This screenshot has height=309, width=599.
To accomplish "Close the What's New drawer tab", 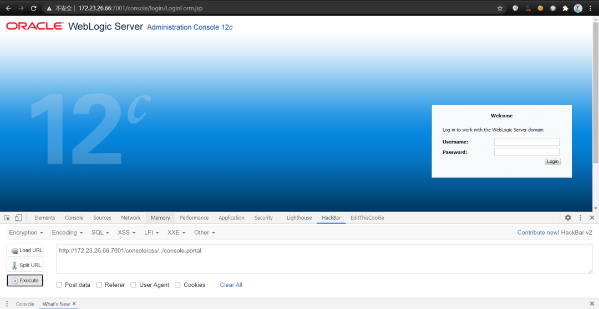I will 74,303.
